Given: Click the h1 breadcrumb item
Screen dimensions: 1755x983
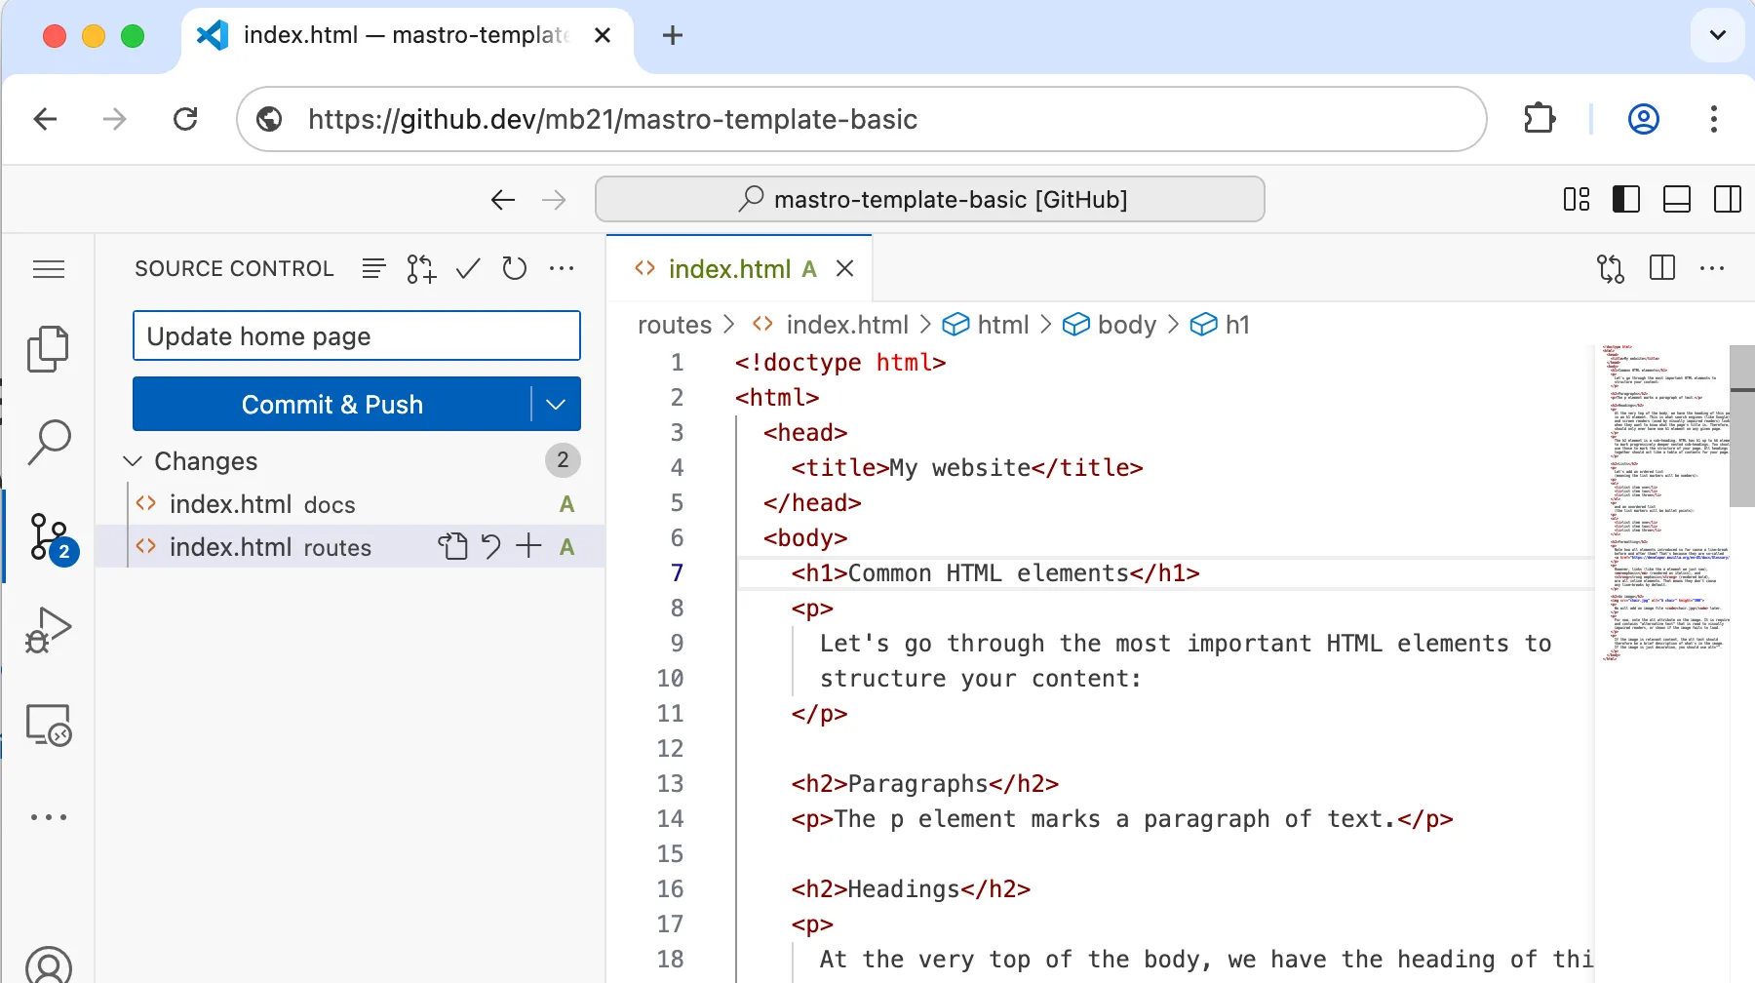Looking at the screenshot, I should tap(1237, 324).
